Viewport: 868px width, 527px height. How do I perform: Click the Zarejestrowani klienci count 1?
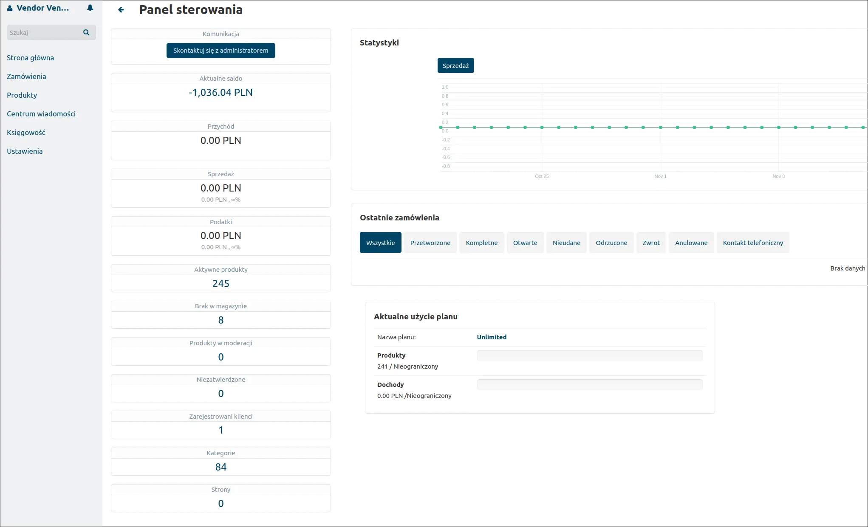click(221, 430)
